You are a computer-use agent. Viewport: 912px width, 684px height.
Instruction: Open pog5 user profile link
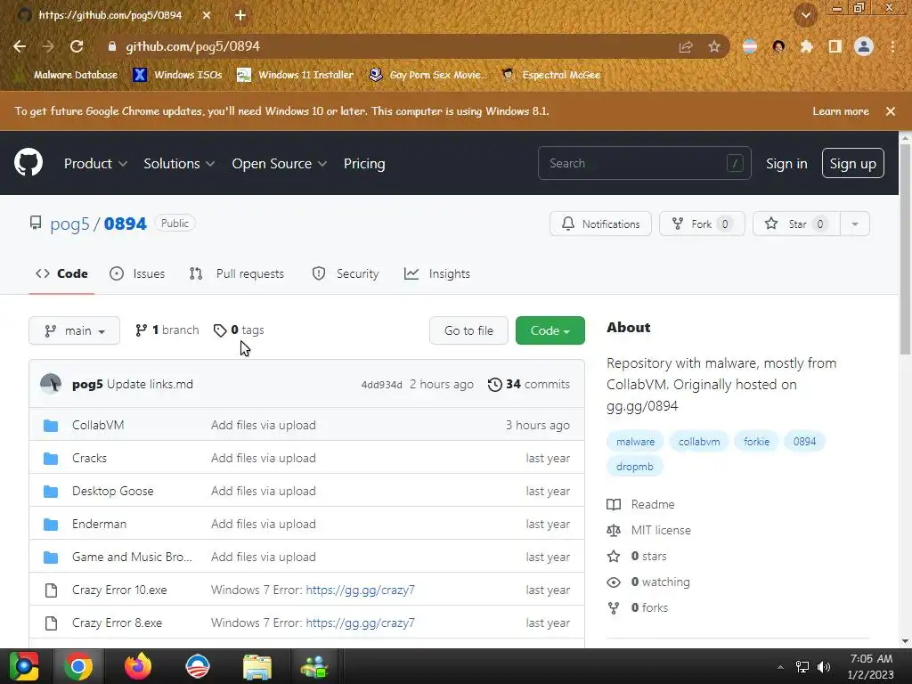[69, 224]
